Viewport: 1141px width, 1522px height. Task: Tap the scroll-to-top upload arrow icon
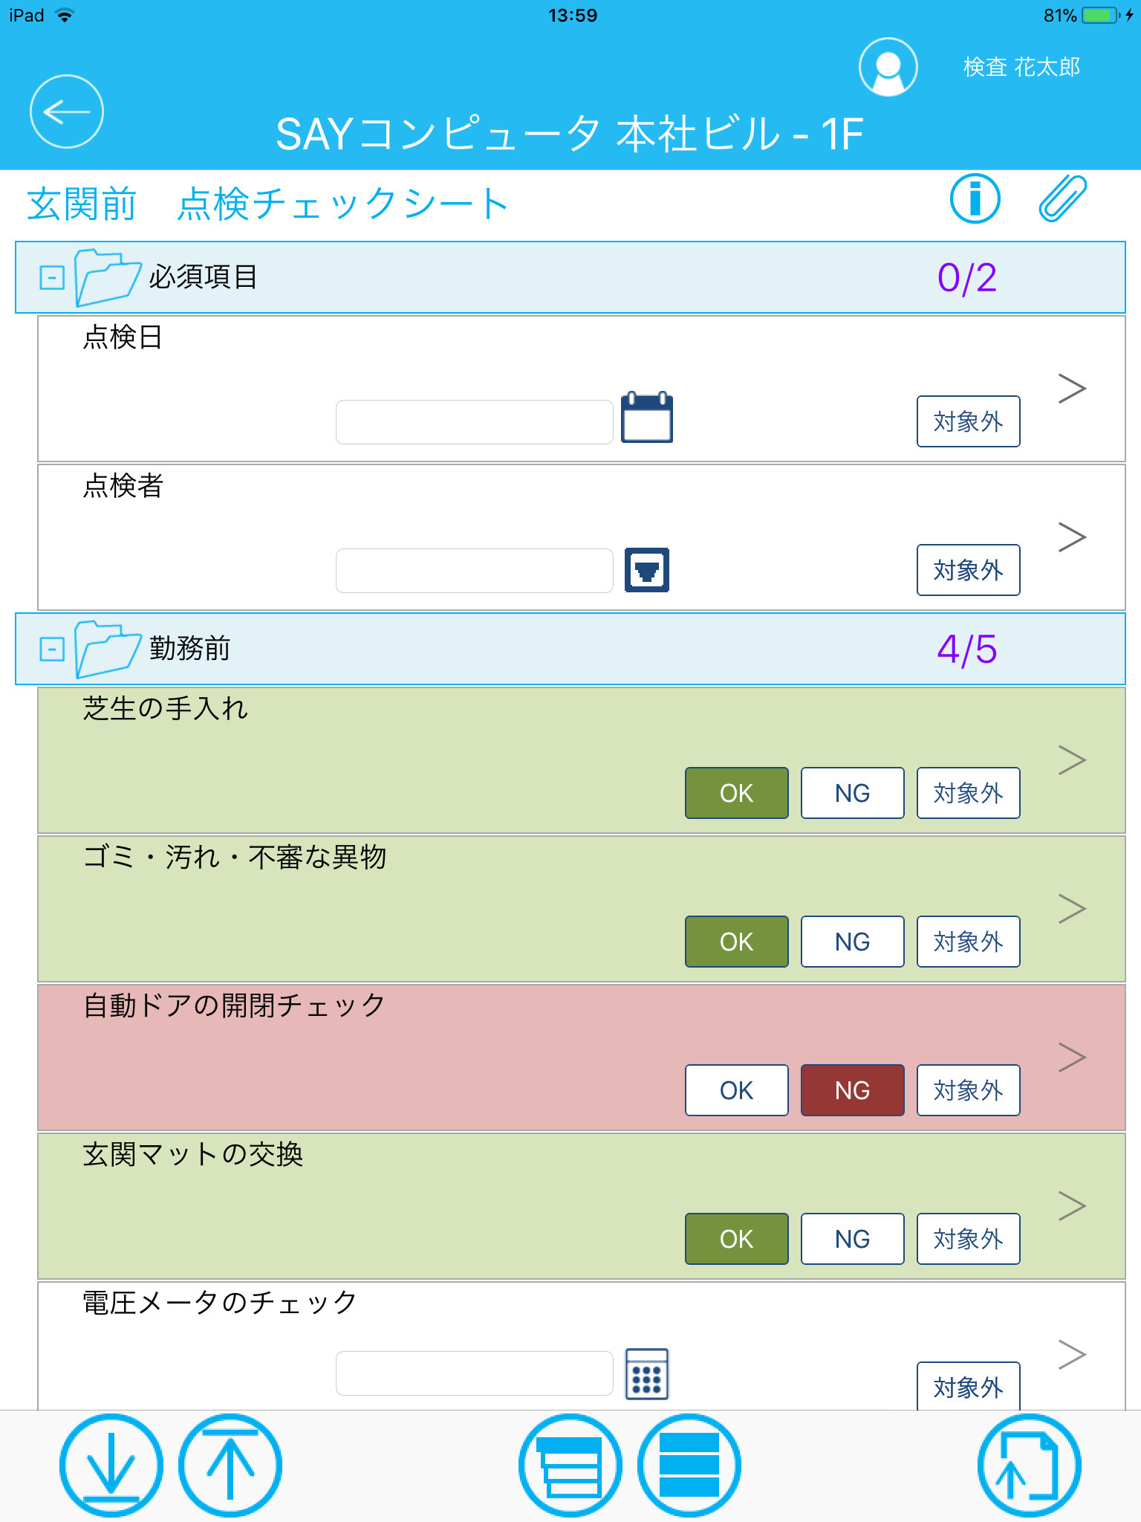230,1466
